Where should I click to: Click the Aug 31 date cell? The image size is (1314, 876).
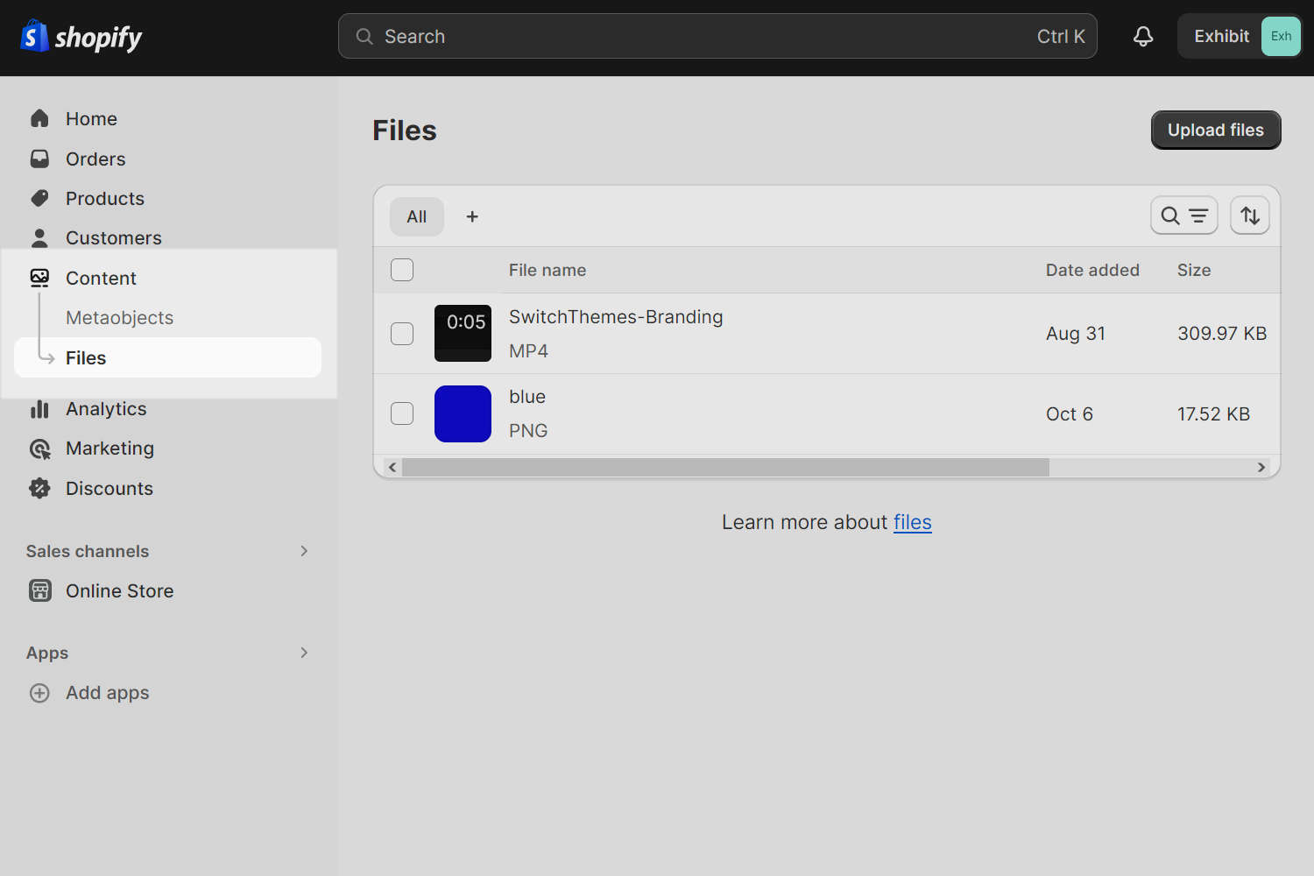(x=1076, y=334)
